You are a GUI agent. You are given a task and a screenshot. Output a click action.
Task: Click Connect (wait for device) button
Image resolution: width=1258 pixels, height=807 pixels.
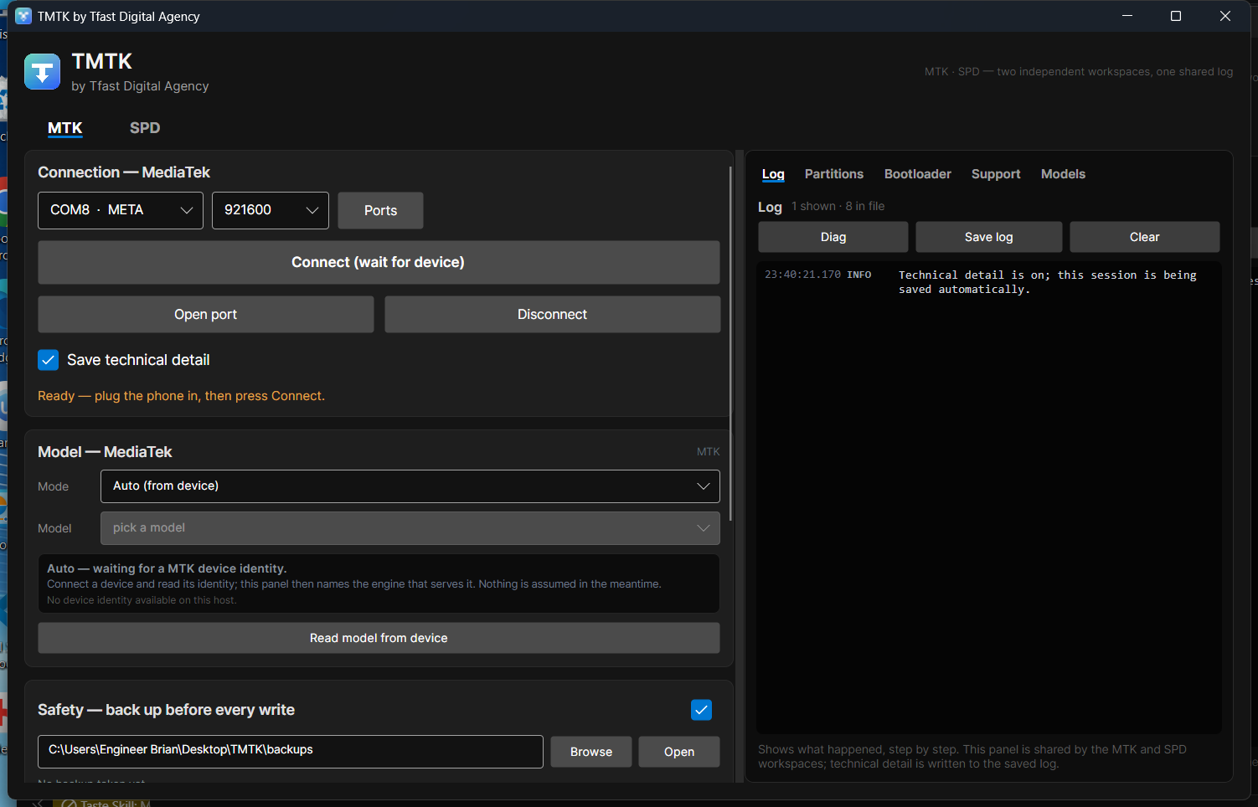(379, 262)
